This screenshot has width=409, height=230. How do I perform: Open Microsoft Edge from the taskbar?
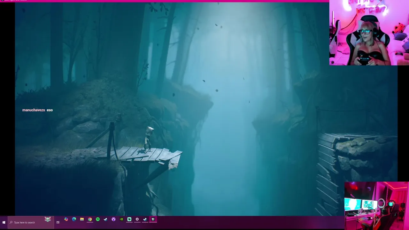tap(74, 219)
